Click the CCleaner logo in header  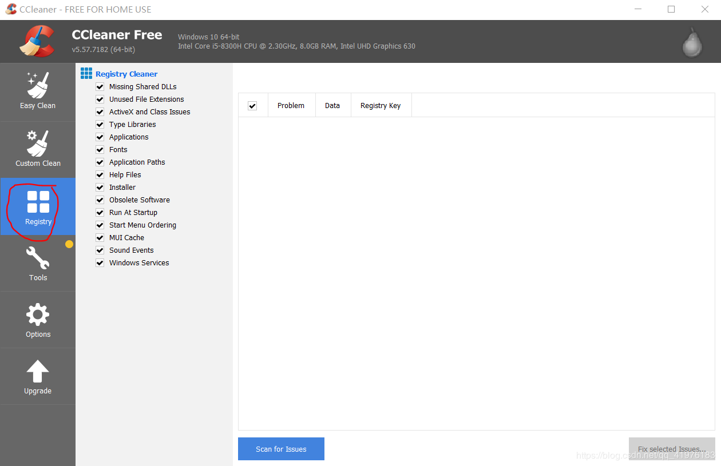[x=37, y=42]
